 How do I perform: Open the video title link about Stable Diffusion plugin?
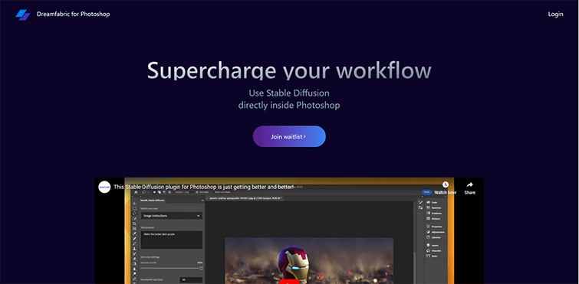point(204,187)
